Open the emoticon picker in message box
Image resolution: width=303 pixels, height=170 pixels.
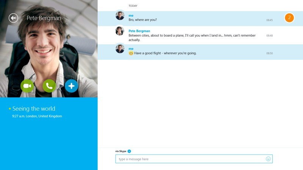pos(268,159)
